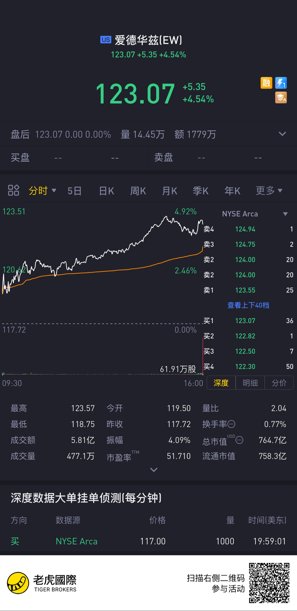Tap the Tiger Brokers logo
The width and height of the screenshot is (297, 611).
[42, 583]
